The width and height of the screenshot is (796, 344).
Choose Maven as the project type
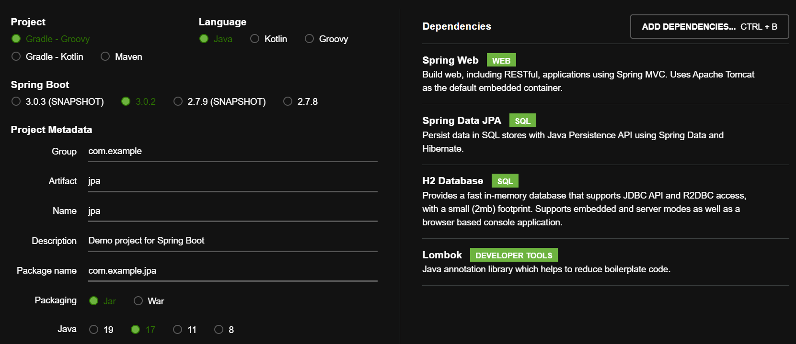[121, 56]
